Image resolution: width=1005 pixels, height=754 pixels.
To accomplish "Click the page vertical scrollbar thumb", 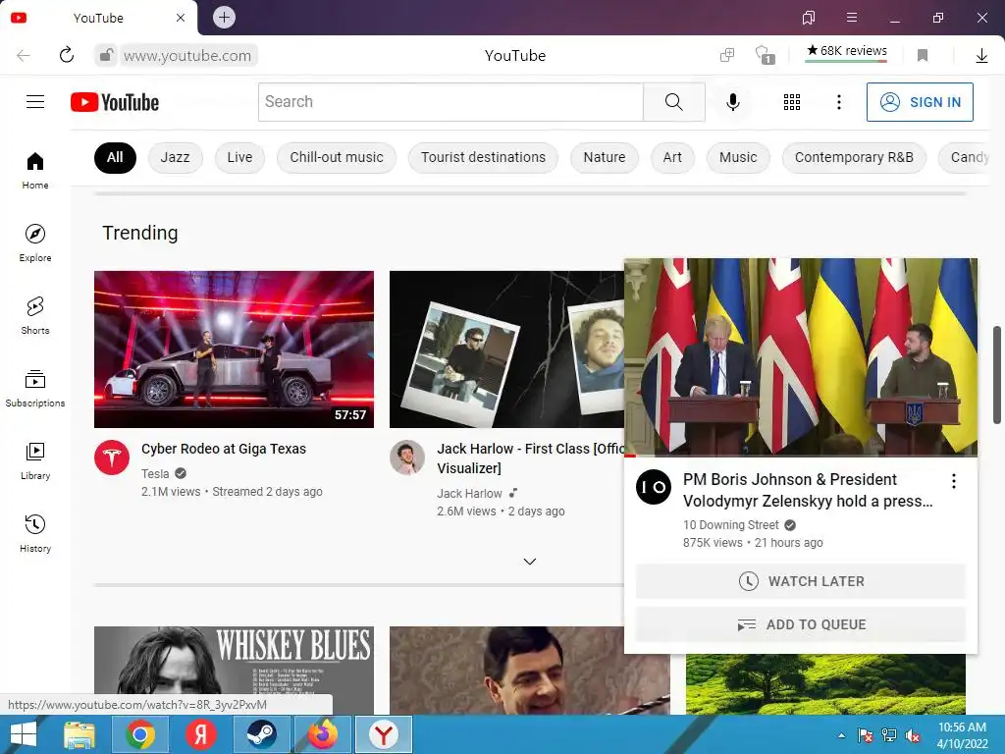I will coord(997,375).
